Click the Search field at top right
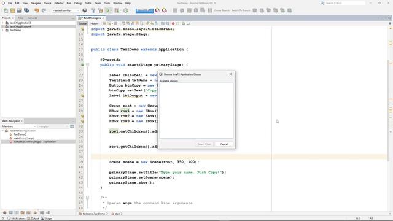The height and width of the screenshot is (221, 393). pos(345,3)
